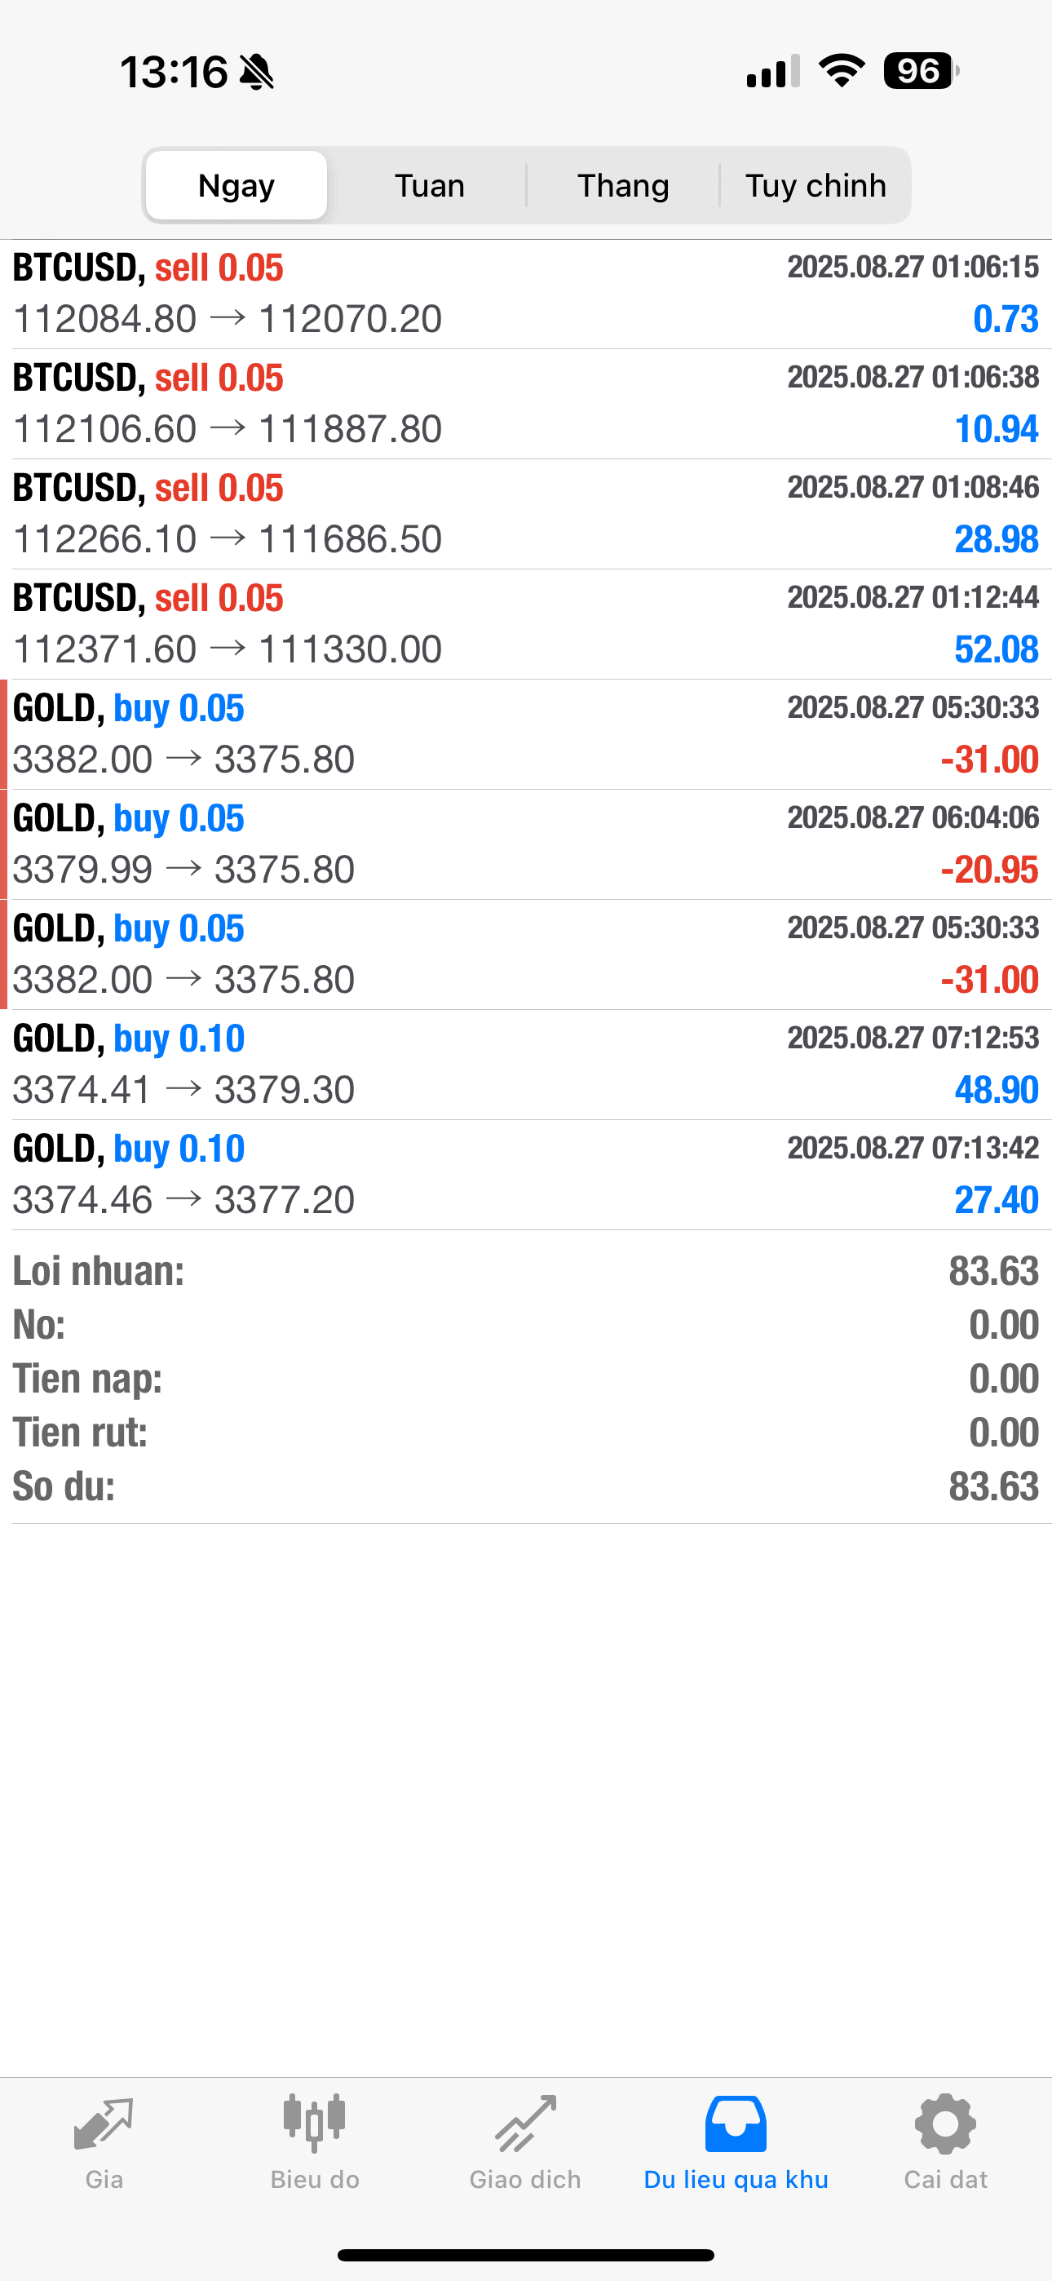The height and width of the screenshot is (2281, 1052).
Task: Tap the So du balance summary row
Action: pyautogui.click(x=526, y=1486)
